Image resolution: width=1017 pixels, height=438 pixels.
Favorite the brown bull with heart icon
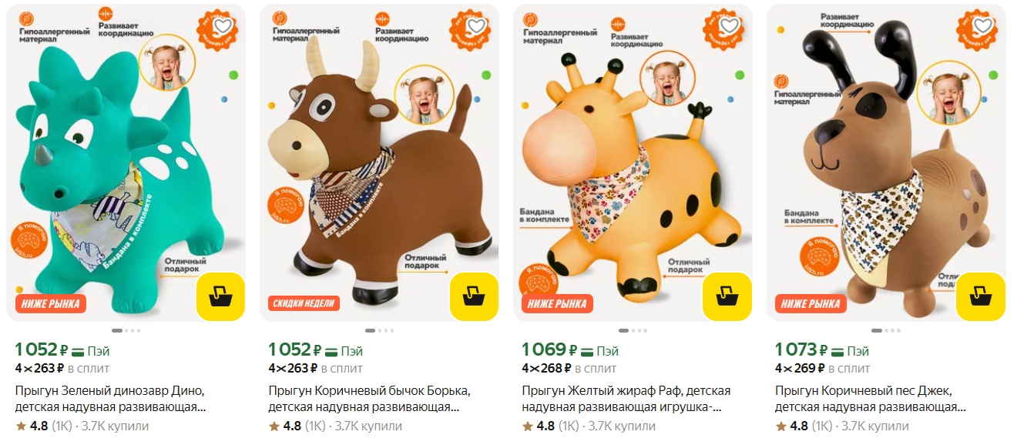click(x=476, y=27)
